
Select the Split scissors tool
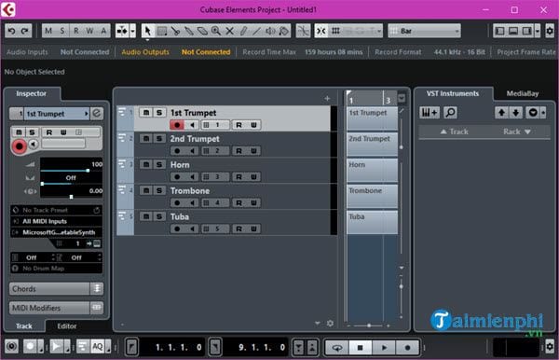coord(175,31)
